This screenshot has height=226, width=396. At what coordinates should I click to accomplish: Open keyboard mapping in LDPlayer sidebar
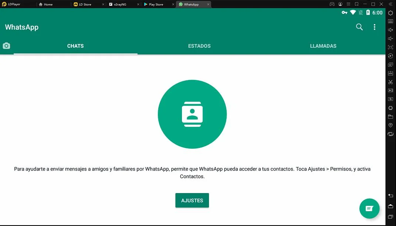click(390, 21)
